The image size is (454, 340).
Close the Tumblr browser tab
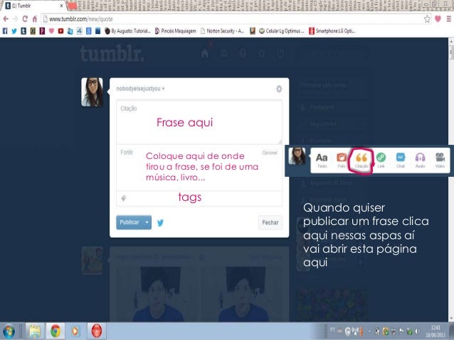[61, 6]
